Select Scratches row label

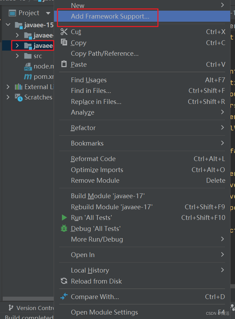coord(38,97)
